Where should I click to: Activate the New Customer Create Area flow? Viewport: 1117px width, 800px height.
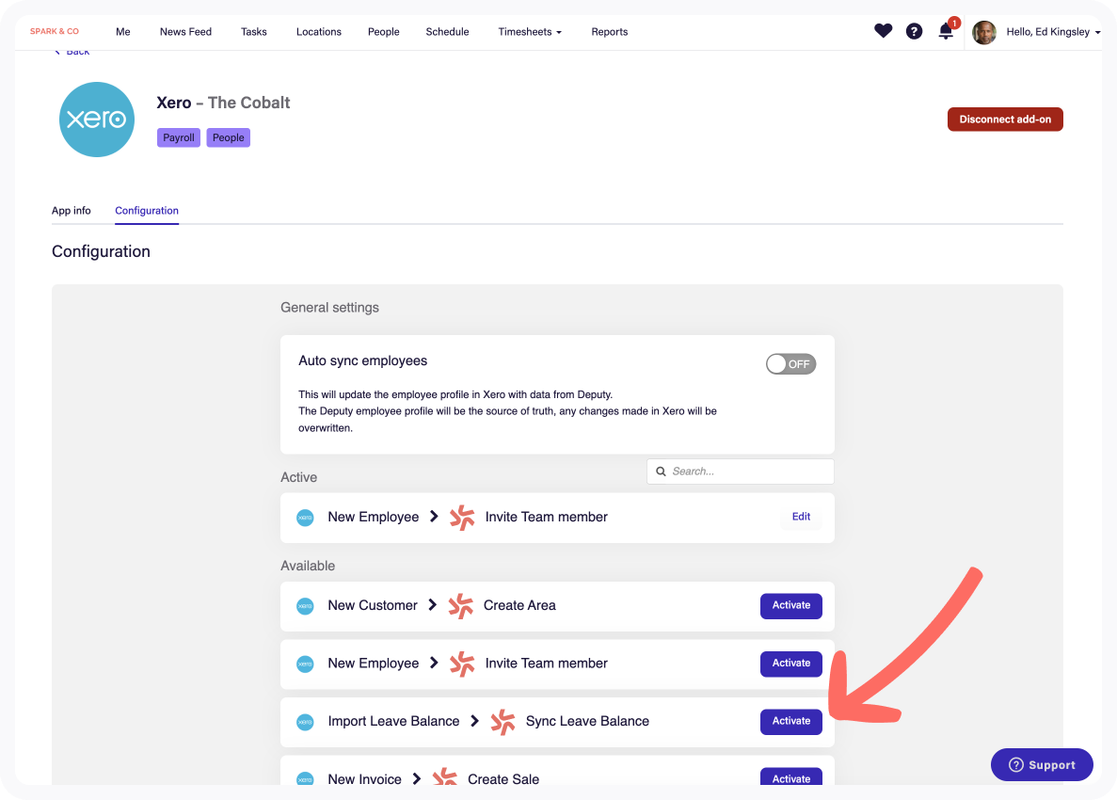pos(790,605)
